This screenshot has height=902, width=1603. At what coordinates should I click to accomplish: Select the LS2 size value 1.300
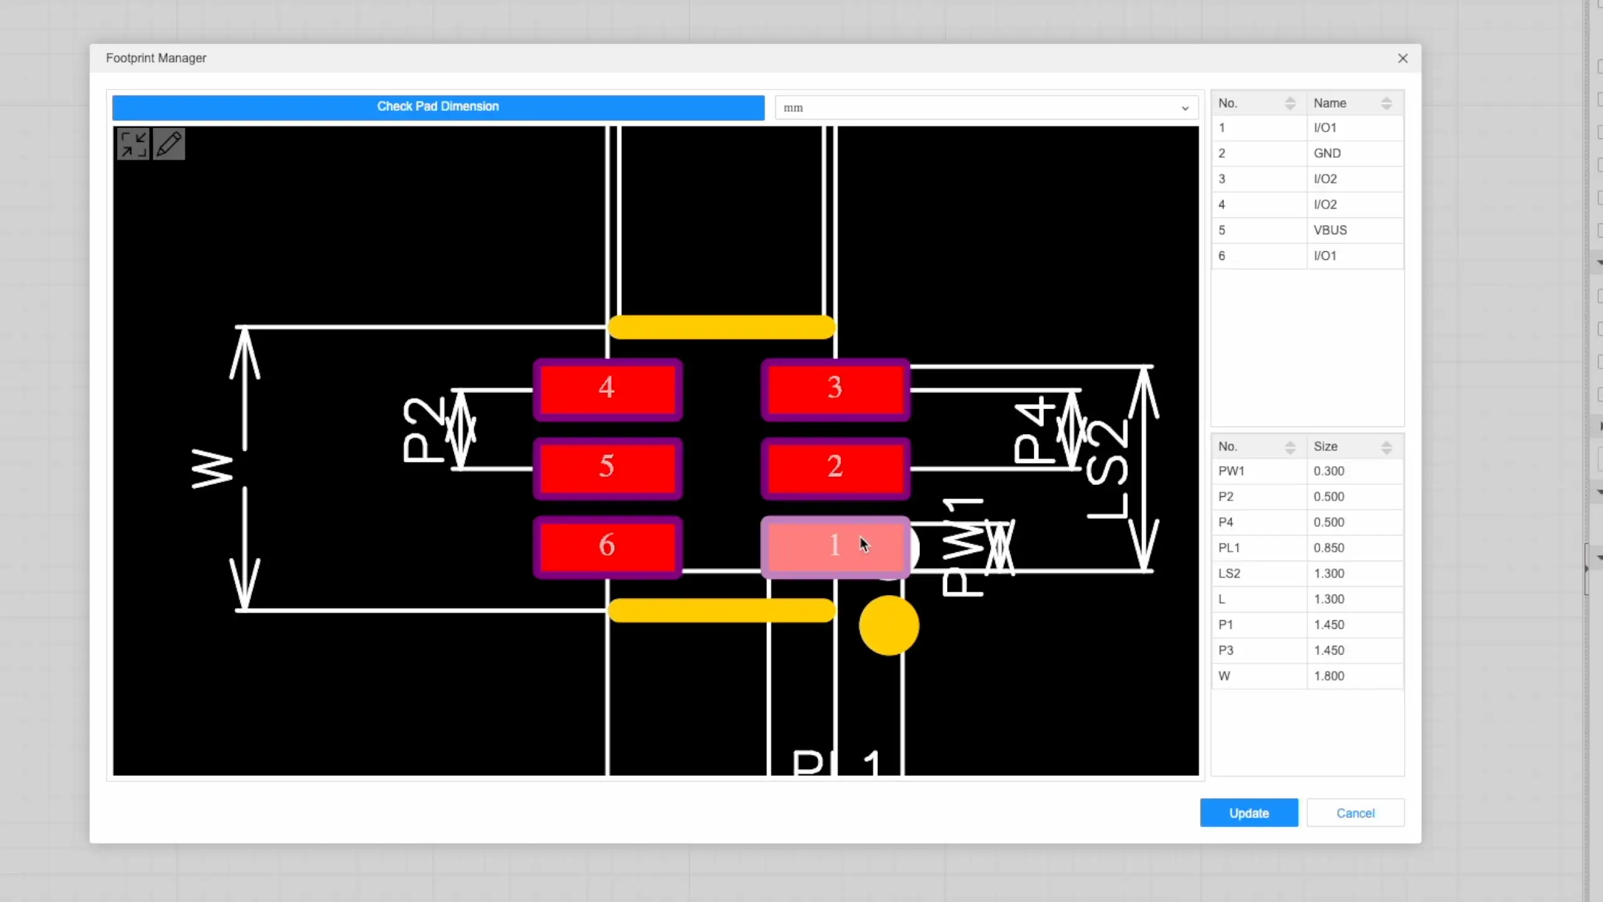pos(1329,574)
